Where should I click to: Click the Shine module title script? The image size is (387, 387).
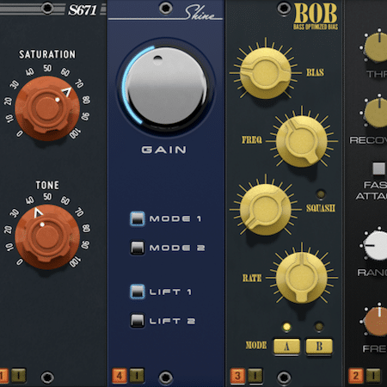pyautogui.click(x=200, y=13)
